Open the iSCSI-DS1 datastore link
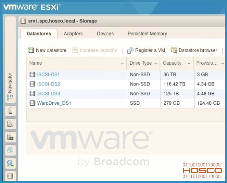This screenshot has width=227, height=183. coord(49,75)
